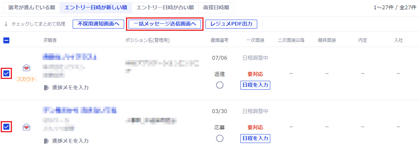Click レジュメPDF出力 button

coord(231,24)
